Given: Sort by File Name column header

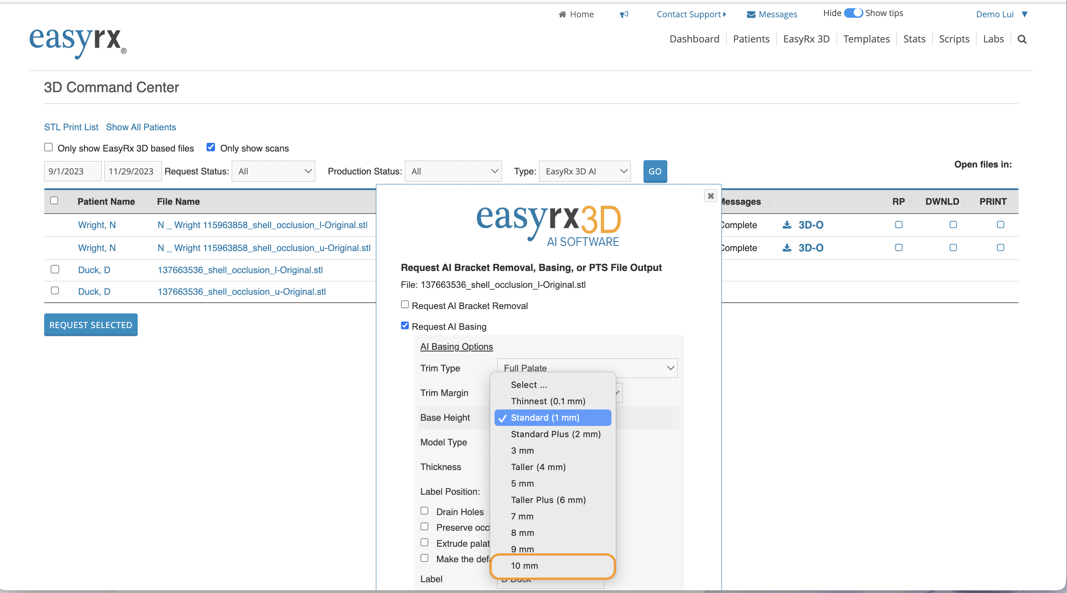Looking at the screenshot, I should (178, 202).
